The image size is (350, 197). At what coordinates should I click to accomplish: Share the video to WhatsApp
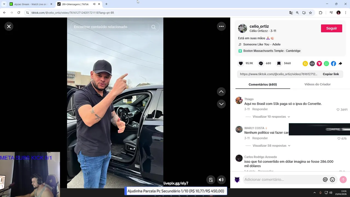pos(326,63)
